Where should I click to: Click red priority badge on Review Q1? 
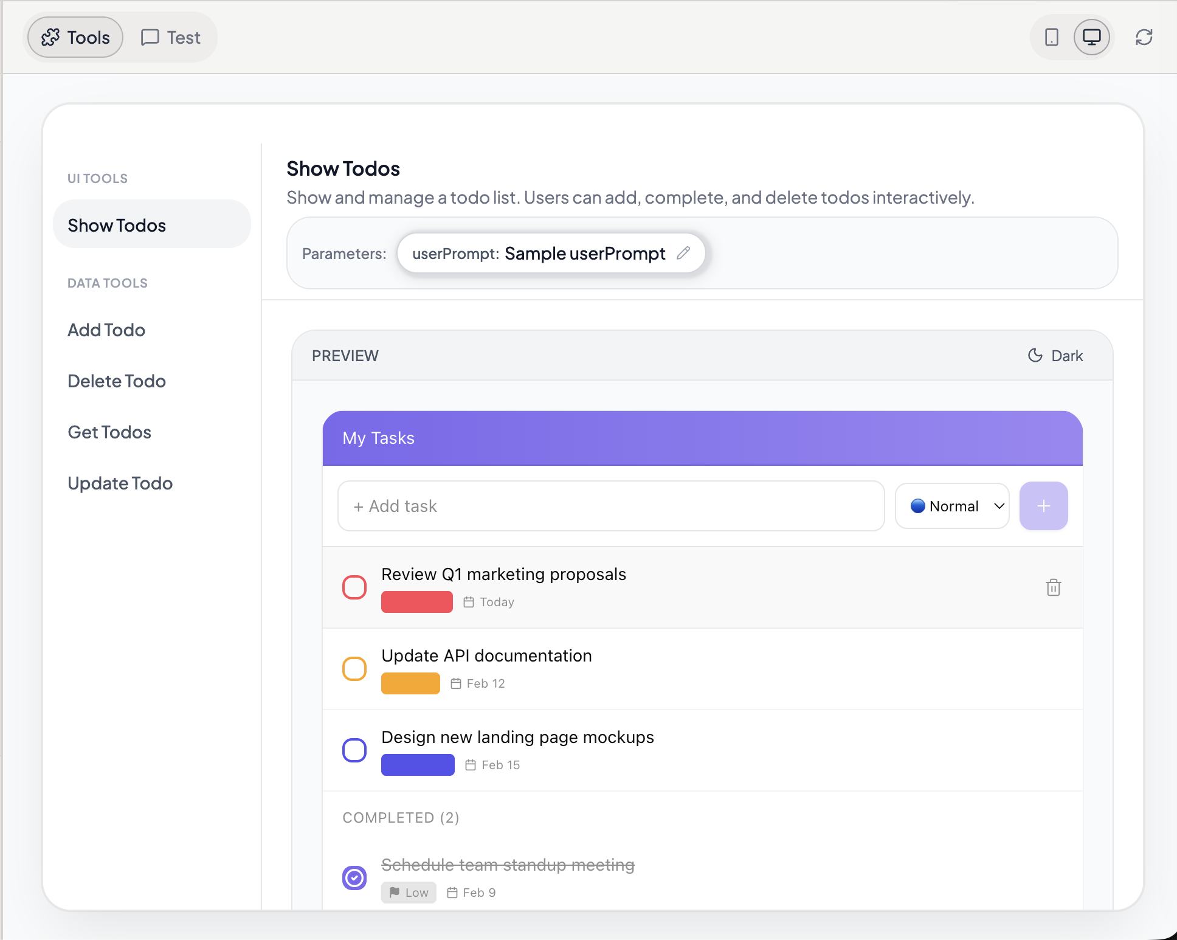click(x=417, y=602)
